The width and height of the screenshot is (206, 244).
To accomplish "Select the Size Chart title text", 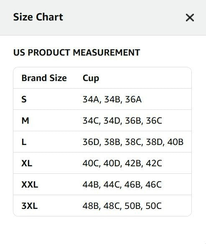I will tap(38, 17).
